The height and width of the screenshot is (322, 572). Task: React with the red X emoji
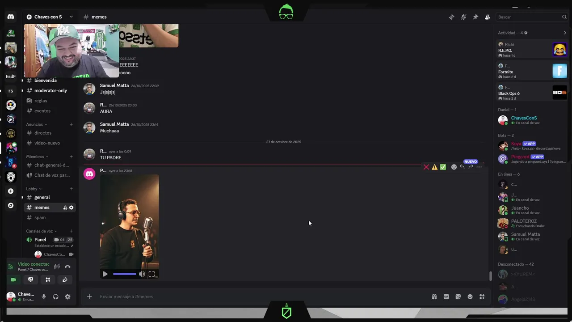[x=426, y=167]
